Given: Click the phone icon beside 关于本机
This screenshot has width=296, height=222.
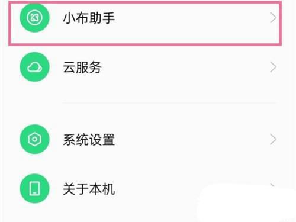Looking at the screenshot, I should [x=34, y=188].
